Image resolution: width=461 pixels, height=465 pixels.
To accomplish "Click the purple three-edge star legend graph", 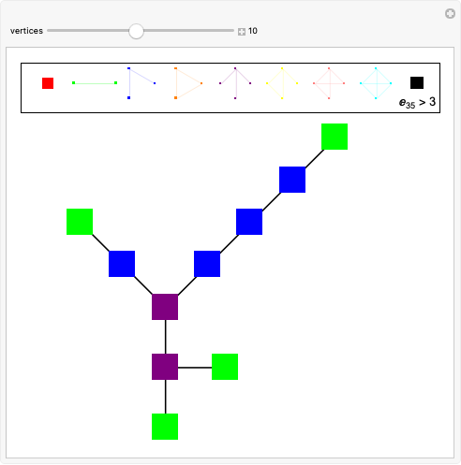I will tap(235, 83).
